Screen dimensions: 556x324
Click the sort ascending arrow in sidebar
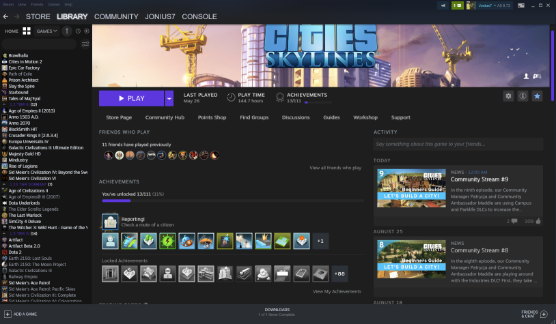click(x=67, y=31)
